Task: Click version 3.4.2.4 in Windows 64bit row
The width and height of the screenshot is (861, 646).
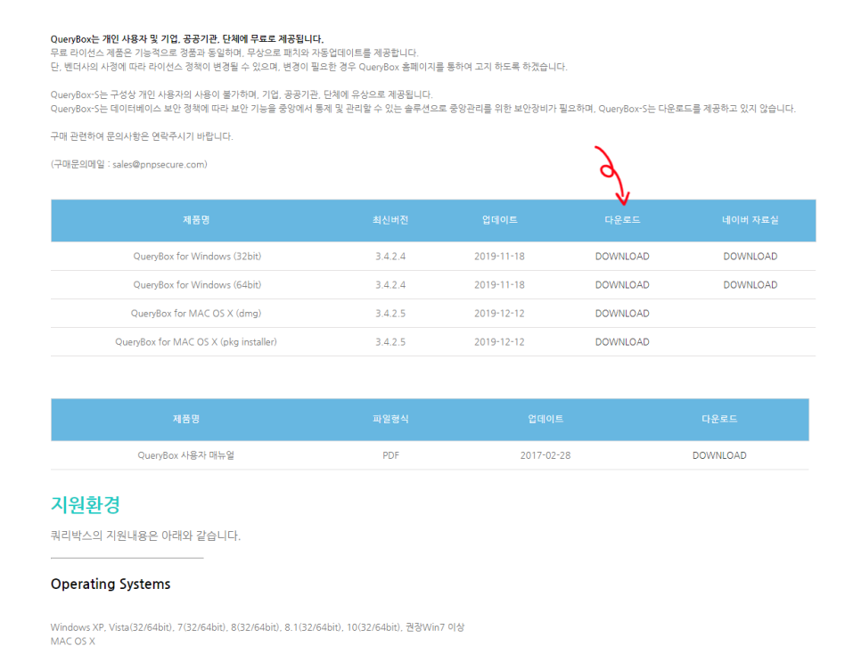Action: tap(390, 285)
